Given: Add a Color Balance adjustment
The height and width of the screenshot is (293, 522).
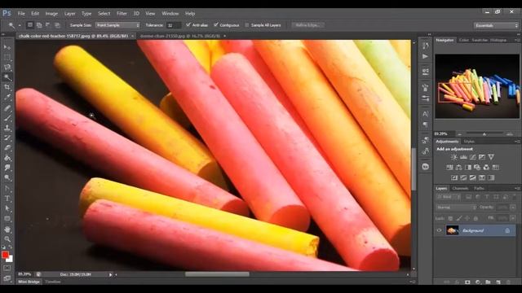Looking at the screenshot, I should [458, 167].
